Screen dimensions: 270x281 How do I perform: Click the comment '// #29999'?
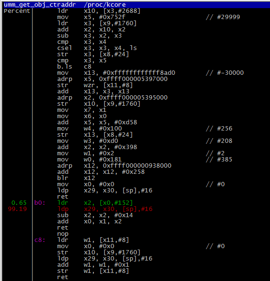click(x=223, y=17)
